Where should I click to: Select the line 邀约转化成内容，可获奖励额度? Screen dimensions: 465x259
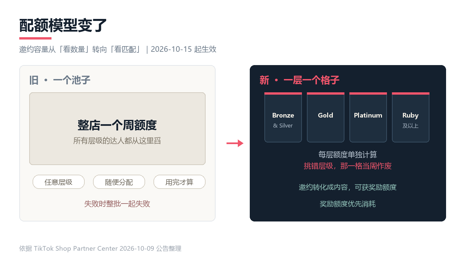tap(348, 187)
